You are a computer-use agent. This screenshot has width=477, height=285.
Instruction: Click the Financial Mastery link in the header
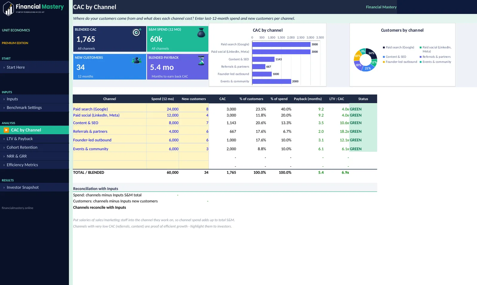[381, 7]
